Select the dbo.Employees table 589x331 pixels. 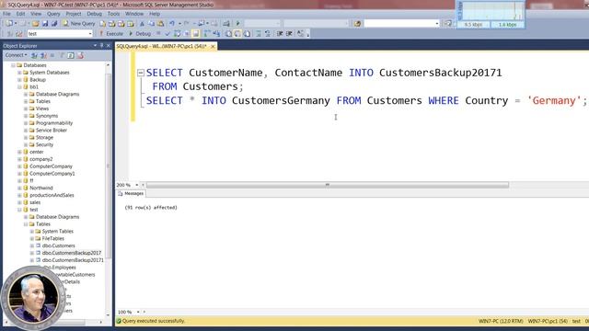(x=59, y=268)
